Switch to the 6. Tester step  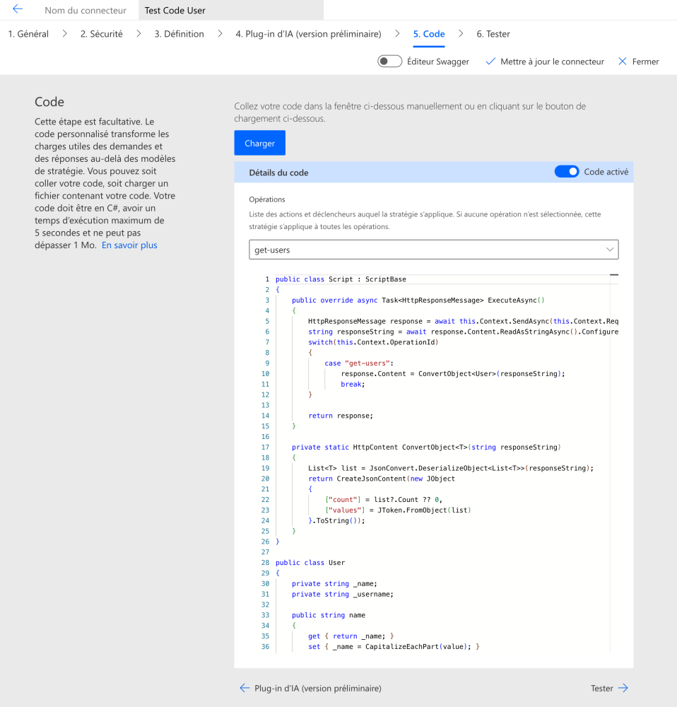coord(493,34)
